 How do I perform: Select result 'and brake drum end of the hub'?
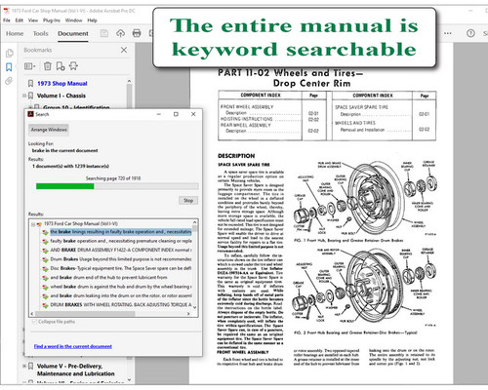[x=108, y=277]
